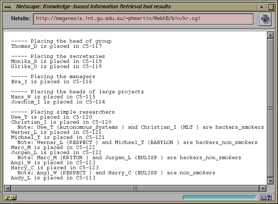Click the security key icon in status bar
Viewport: 278px width, 204px height.
tap(10, 197)
